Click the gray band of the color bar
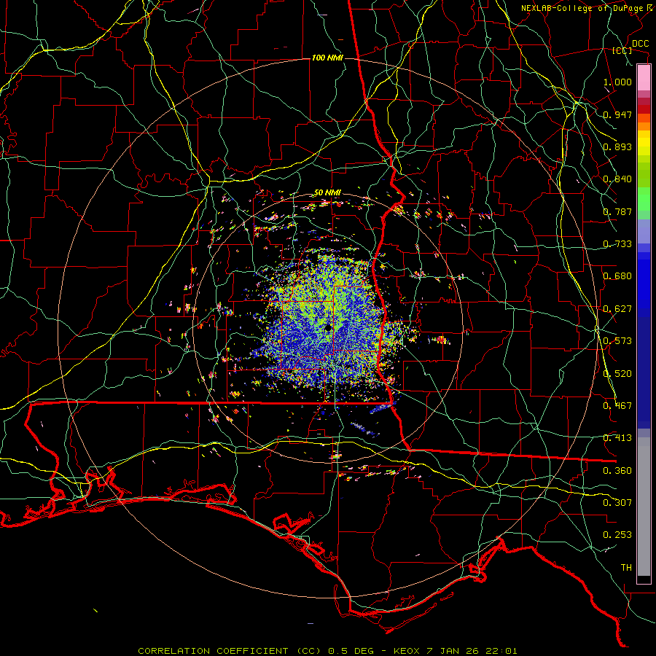656x656 pixels. (644, 507)
